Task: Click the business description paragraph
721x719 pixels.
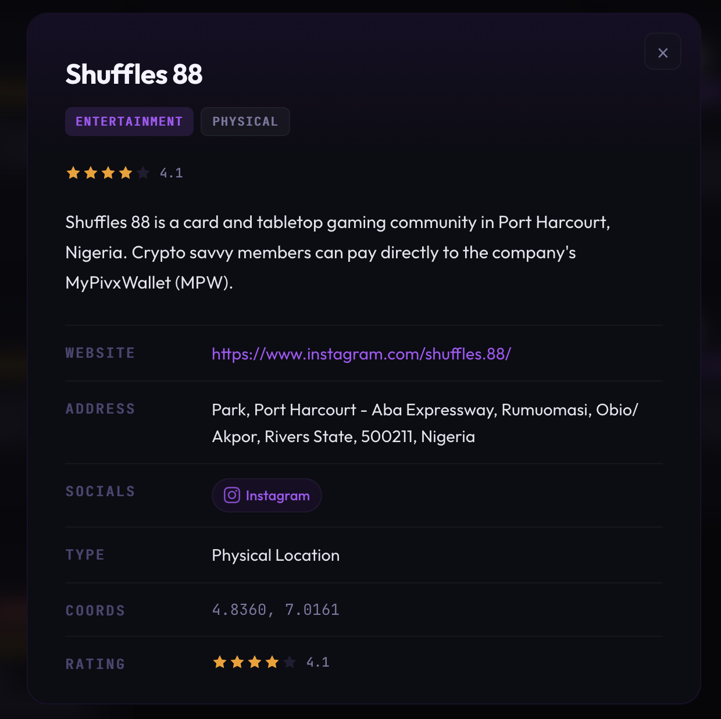Action: pos(337,252)
